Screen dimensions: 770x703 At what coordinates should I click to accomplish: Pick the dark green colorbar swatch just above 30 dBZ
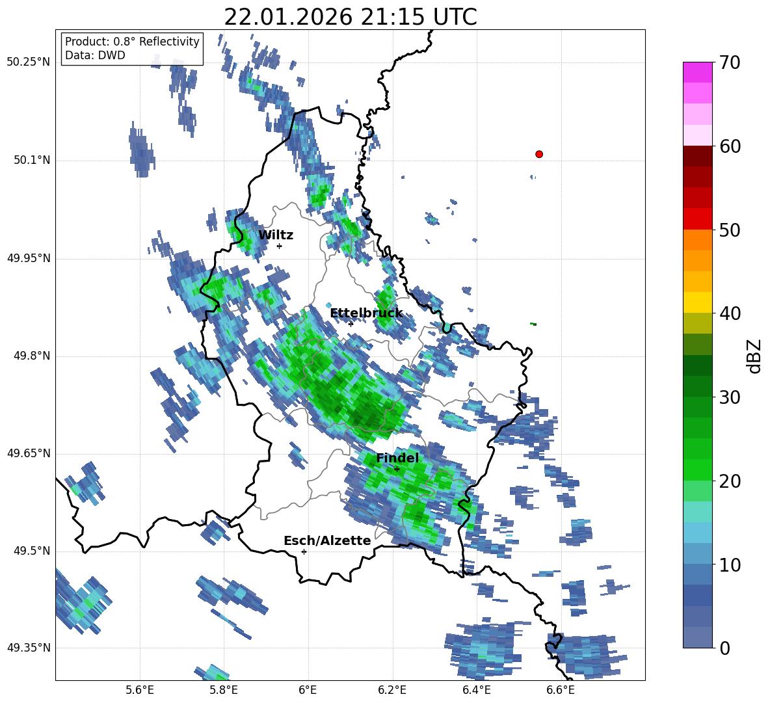click(697, 386)
